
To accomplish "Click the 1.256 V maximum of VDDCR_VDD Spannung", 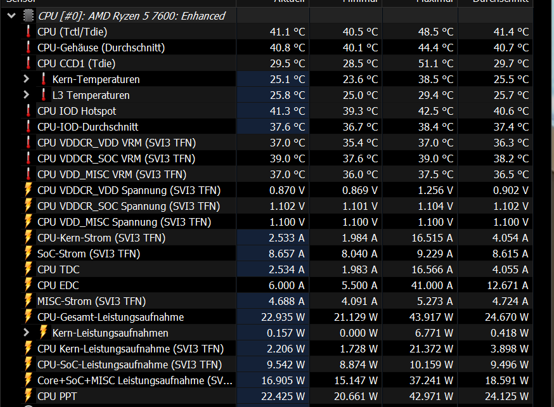I will tap(435, 190).
